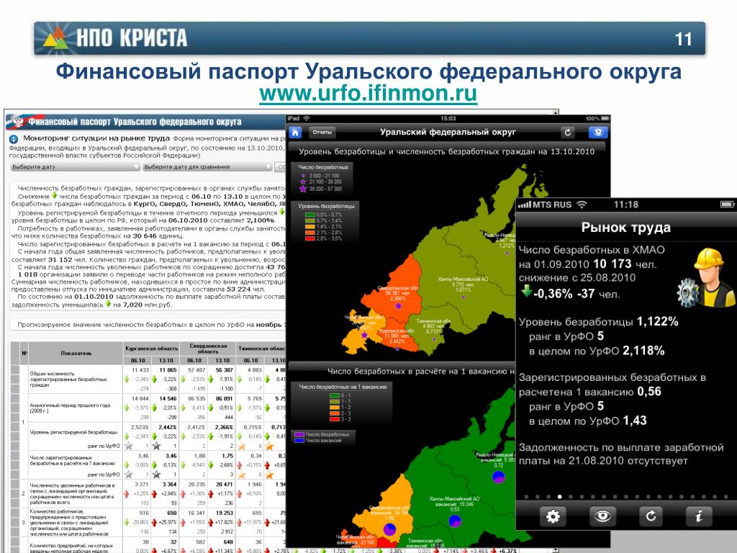The height and width of the screenshot is (553, 737).
Task: Click the Свердловская обл. pie chart on lower map
Action: [389, 529]
